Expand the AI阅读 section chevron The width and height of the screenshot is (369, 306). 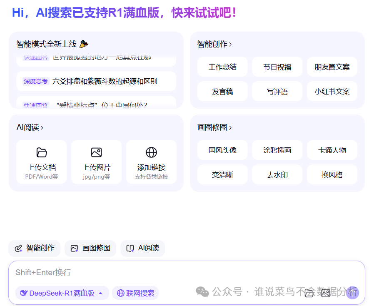coord(42,128)
